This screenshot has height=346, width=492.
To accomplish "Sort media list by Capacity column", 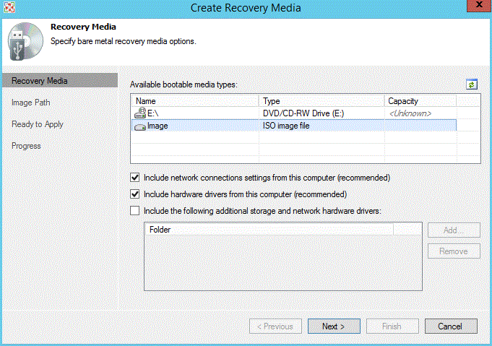I will (419, 101).
